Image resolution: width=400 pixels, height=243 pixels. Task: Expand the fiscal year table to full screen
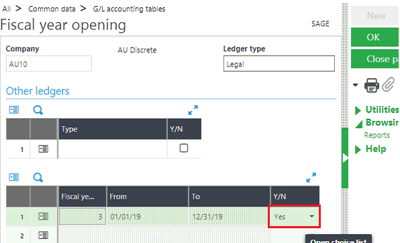(x=311, y=177)
